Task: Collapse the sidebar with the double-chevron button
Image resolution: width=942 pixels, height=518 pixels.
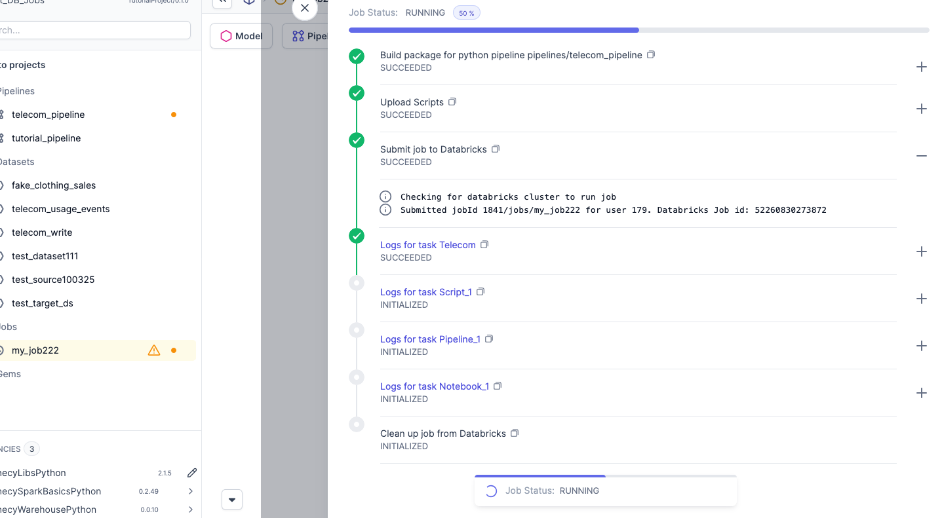Action: [221, 3]
